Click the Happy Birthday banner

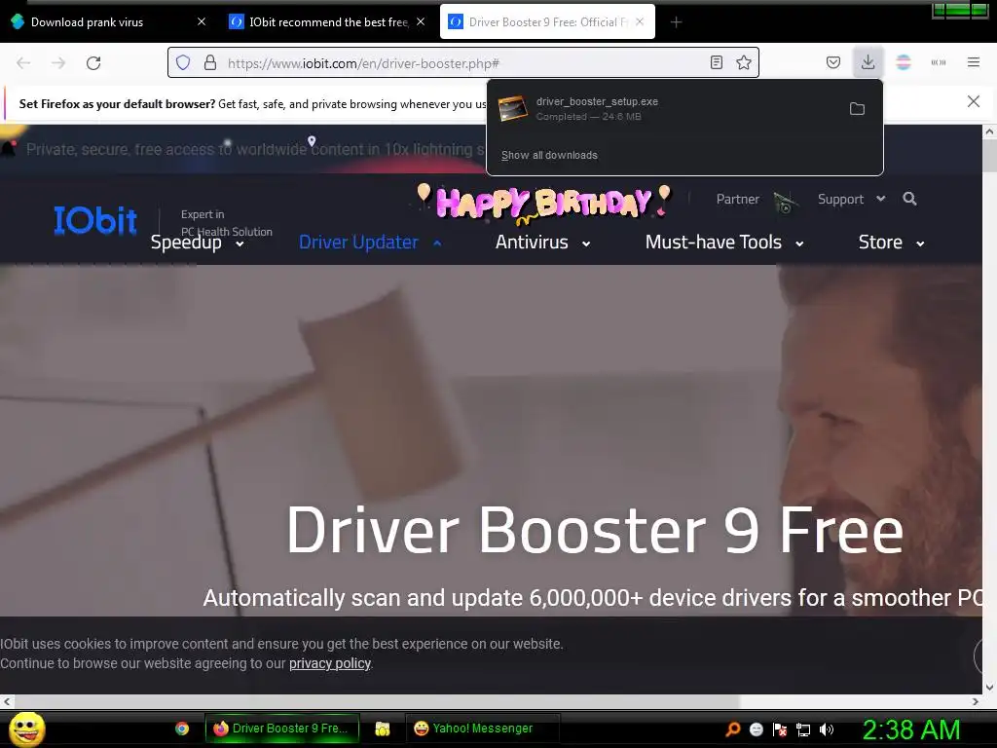point(544,203)
